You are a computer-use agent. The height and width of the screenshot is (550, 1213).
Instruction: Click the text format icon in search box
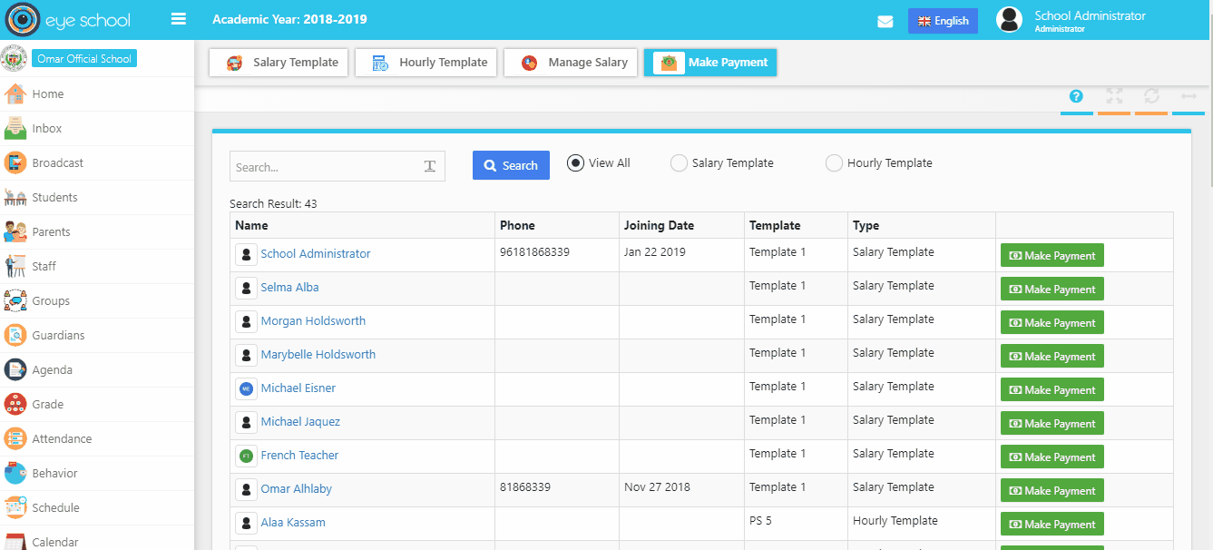[430, 166]
